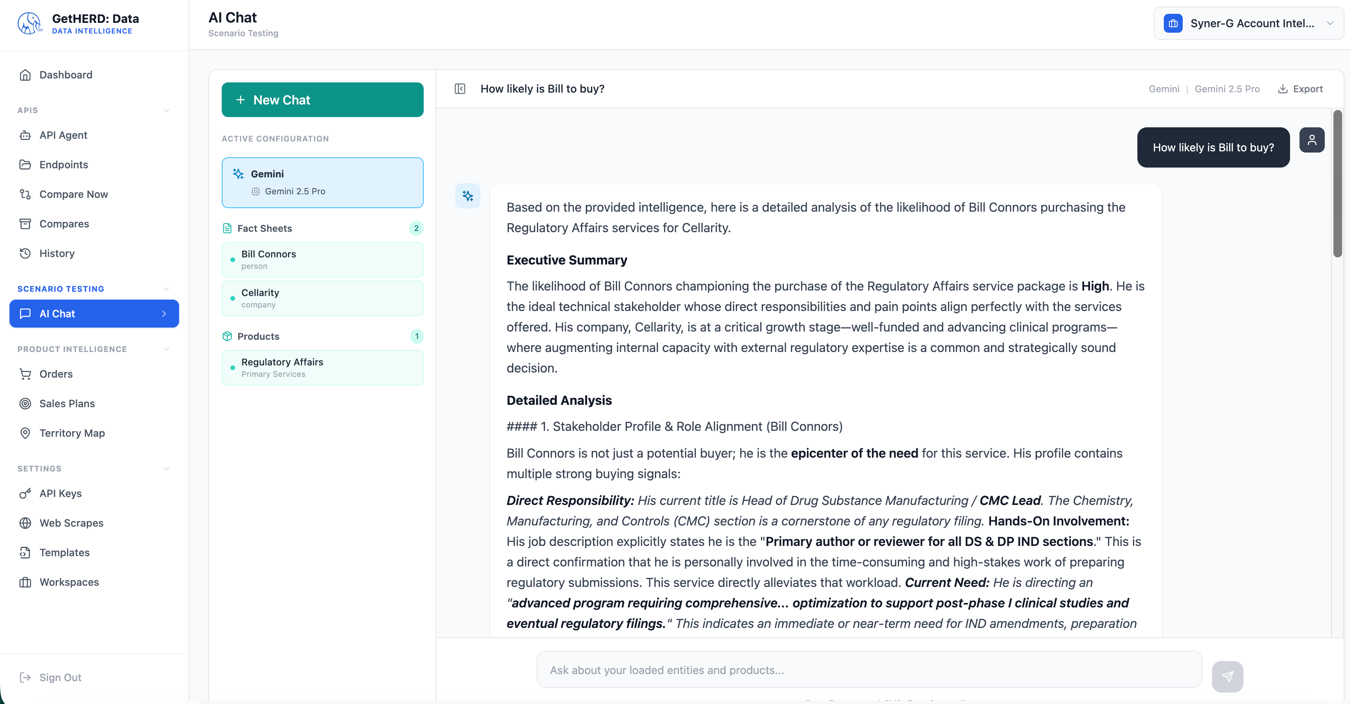This screenshot has width=1350, height=704.
Task: Select the Endpoints folder icon
Action: pos(26,164)
